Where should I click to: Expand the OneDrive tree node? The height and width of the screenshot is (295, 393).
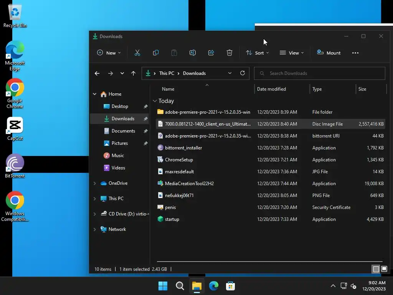[x=94, y=183]
